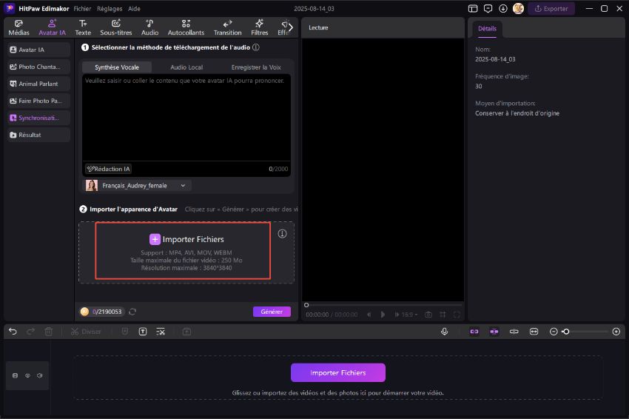
Task: Select Avatar IA in the sidebar
Action: (x=38, y=50)
